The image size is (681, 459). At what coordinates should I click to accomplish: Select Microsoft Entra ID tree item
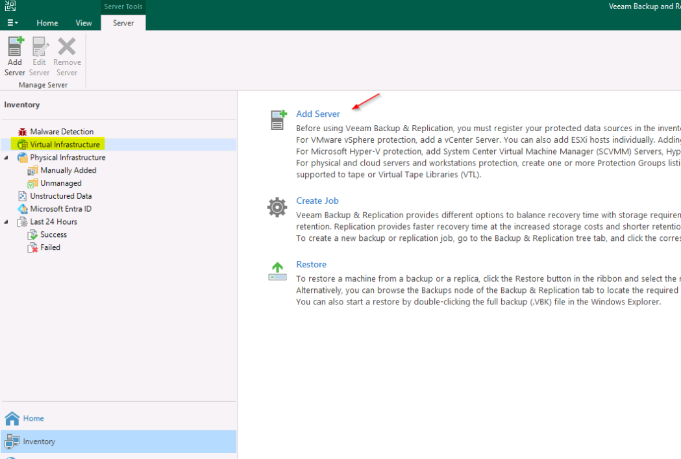61,209
